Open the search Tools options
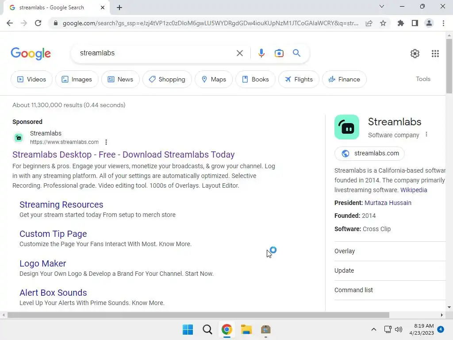 coord(423,79)
